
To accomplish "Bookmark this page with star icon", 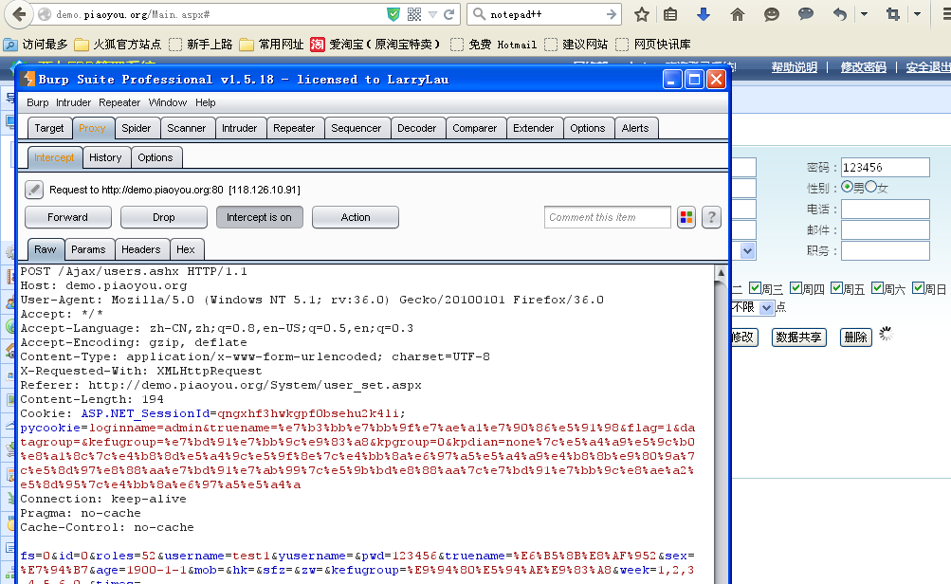I will [642, 14].
